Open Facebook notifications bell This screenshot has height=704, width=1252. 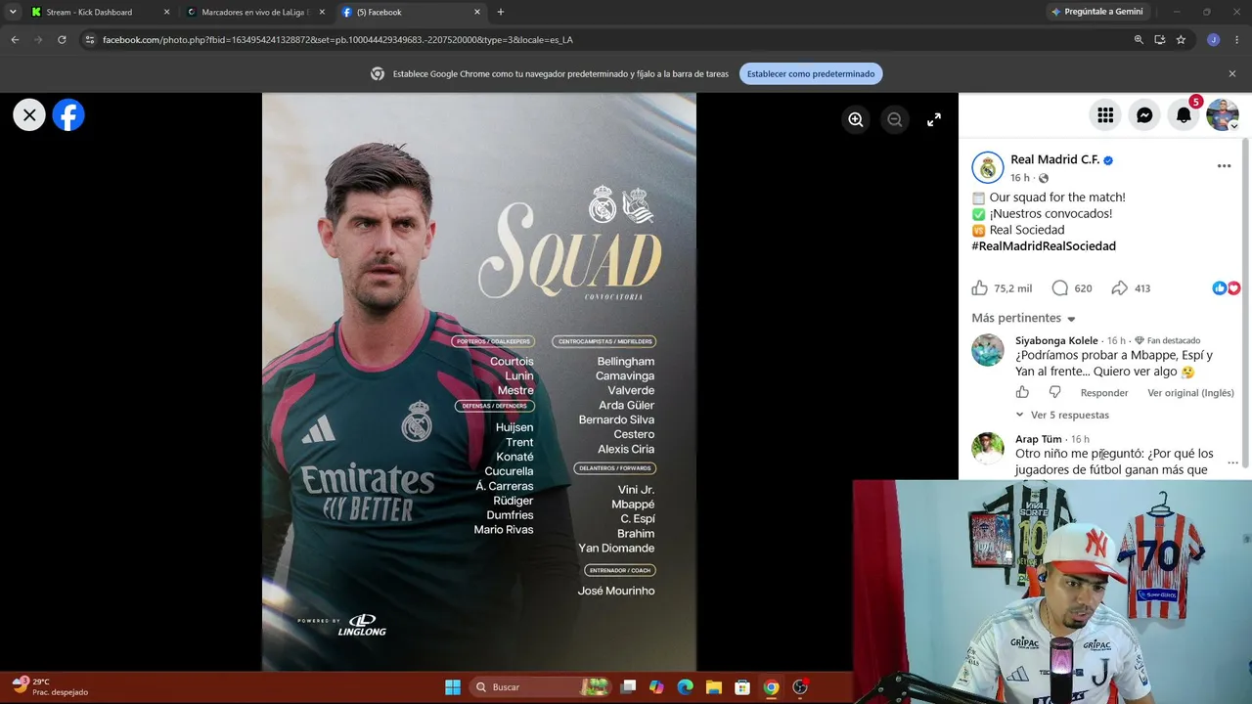[1184, 115]
